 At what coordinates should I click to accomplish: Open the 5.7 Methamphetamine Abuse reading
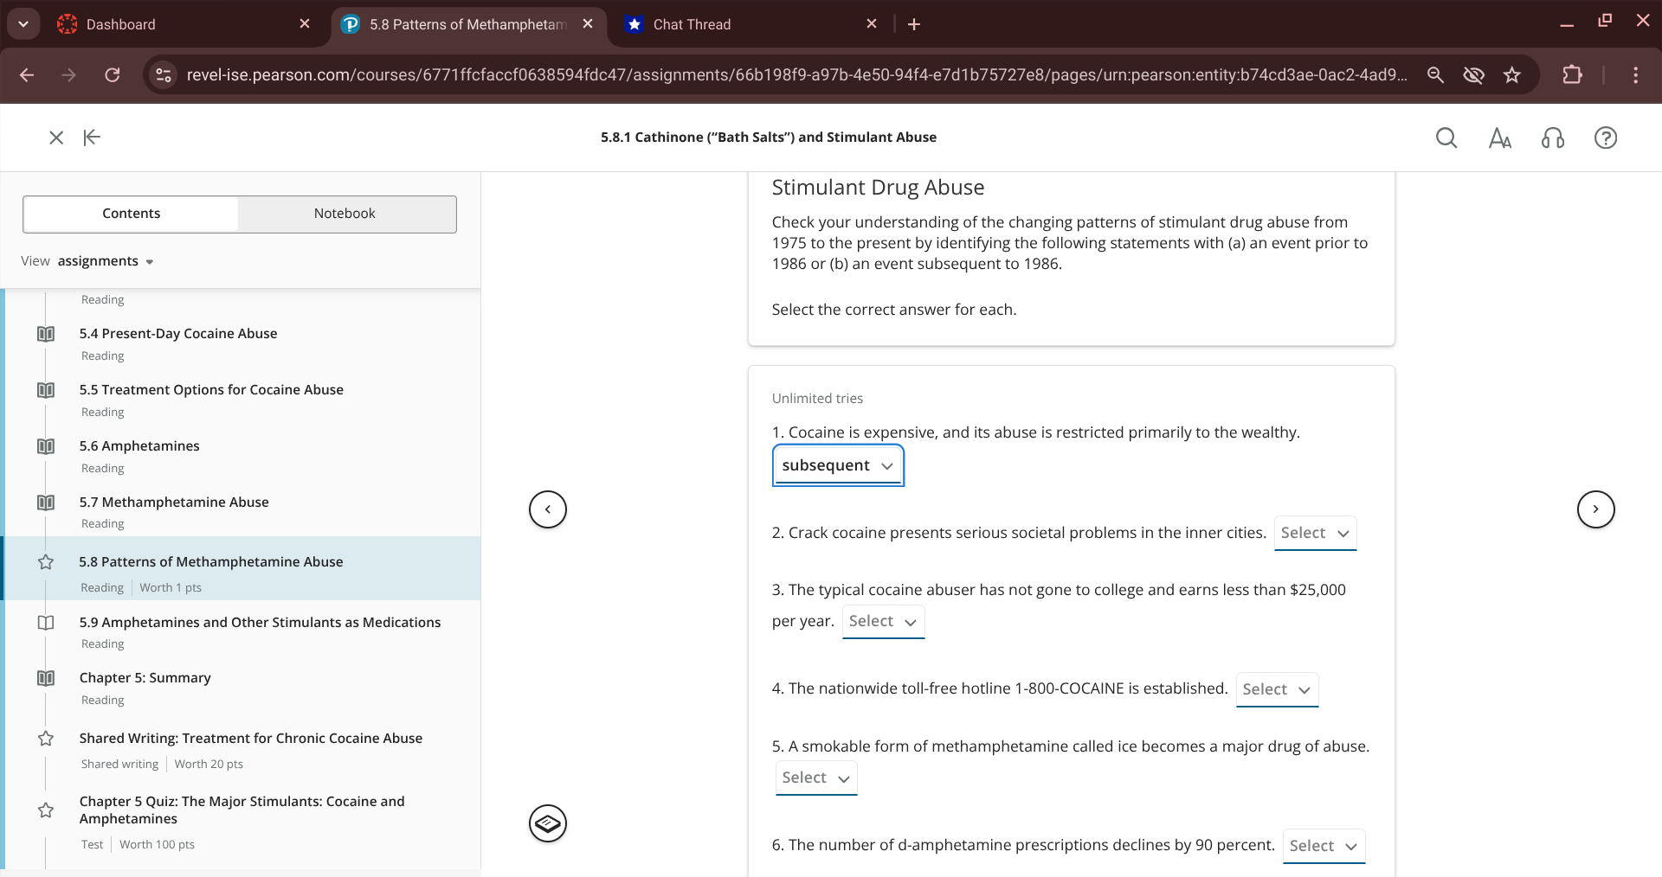pos(174,502)
